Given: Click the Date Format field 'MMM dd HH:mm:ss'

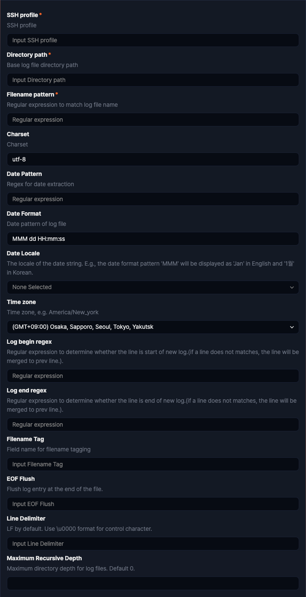Looking at the screenshot, I should (153, 239).
